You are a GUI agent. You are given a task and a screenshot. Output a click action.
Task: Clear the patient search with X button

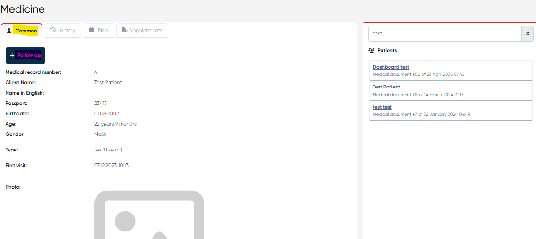coord(528,34)
